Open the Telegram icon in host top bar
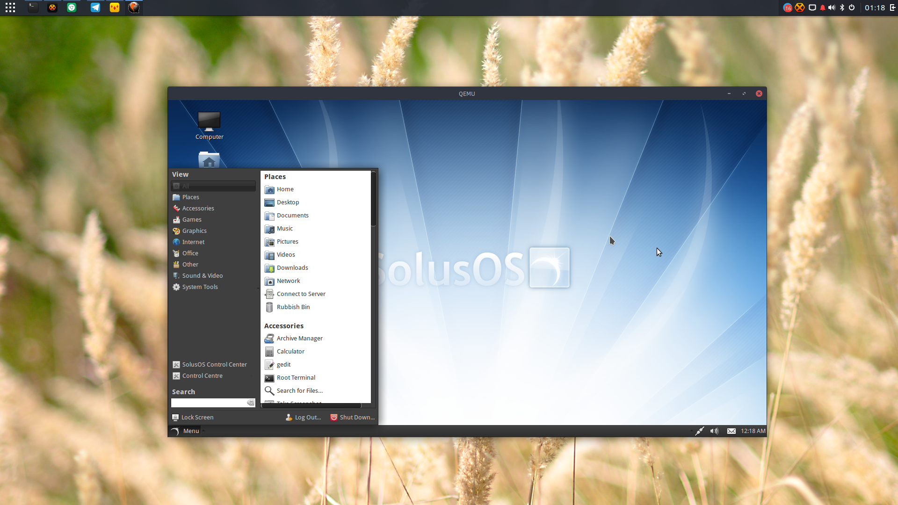This screenshot has width=898, height=505. coord(95,7)
